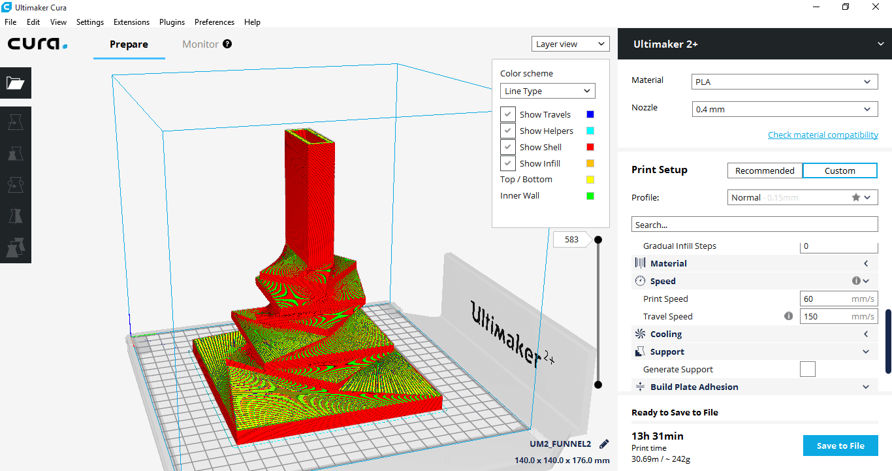892x471 pixels.
Task: Open the Layer view dropdown
Action: coord(571,44)
